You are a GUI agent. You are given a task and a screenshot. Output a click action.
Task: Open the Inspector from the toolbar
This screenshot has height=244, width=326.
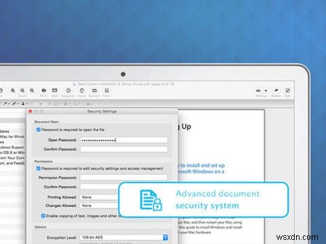click(68, 90)
